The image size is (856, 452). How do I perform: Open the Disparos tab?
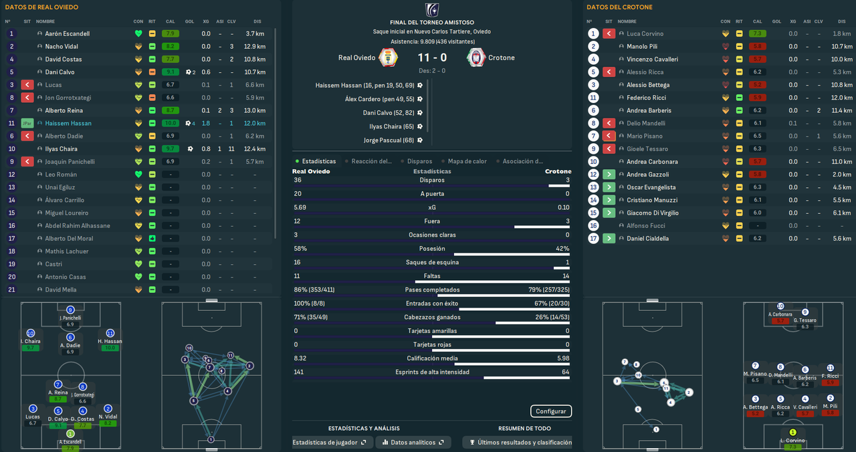coord(417,161)
